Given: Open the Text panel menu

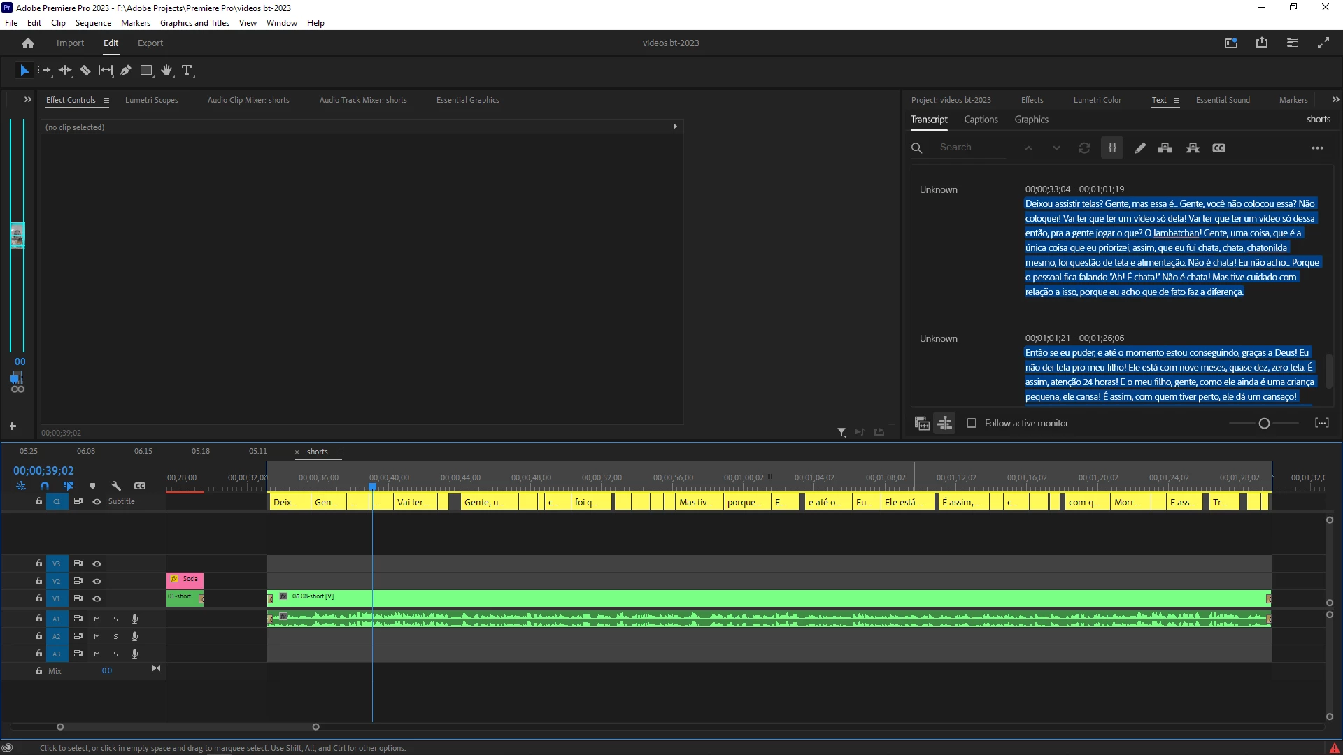Looking at the screenshot, I should [1177, 101].
